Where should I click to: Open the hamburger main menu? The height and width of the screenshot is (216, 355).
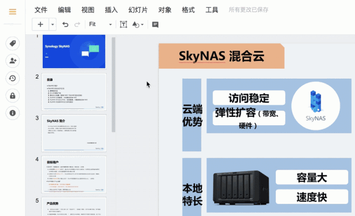(x=12, y=12)
